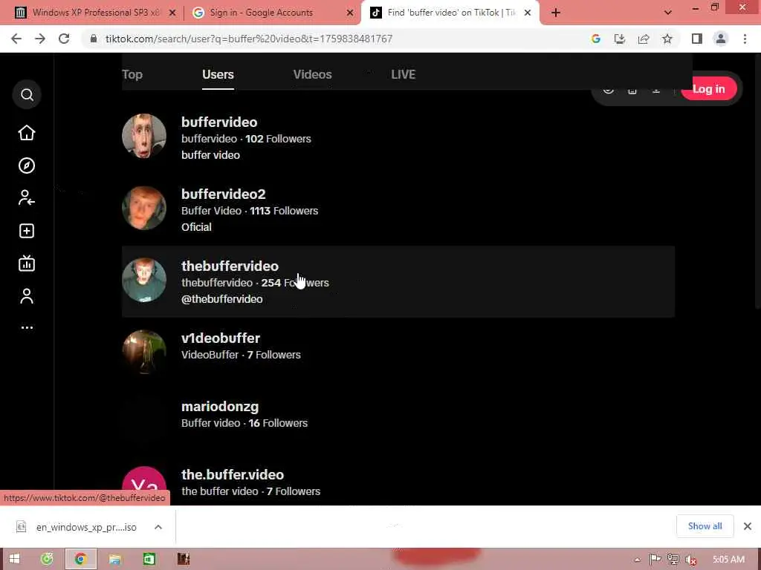Close the downloads bar
Screen dimensions: 761x570
coord(748,526)
